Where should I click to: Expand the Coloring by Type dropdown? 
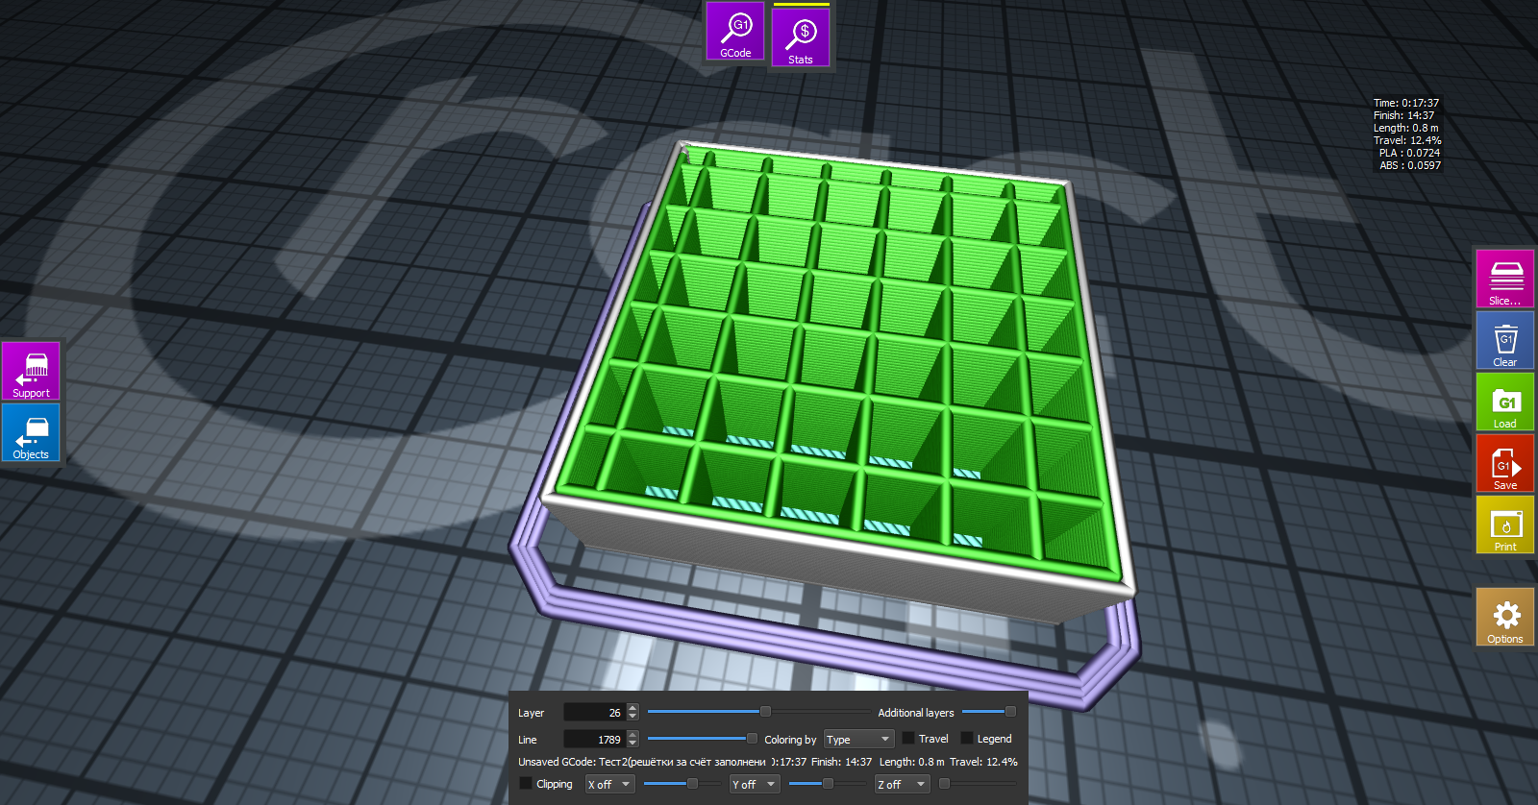click(858, 740)
